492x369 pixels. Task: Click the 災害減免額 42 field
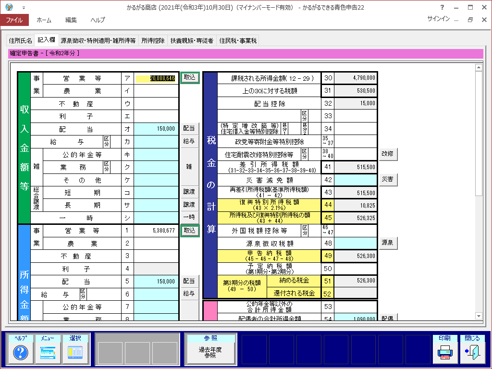coord(356,180)
